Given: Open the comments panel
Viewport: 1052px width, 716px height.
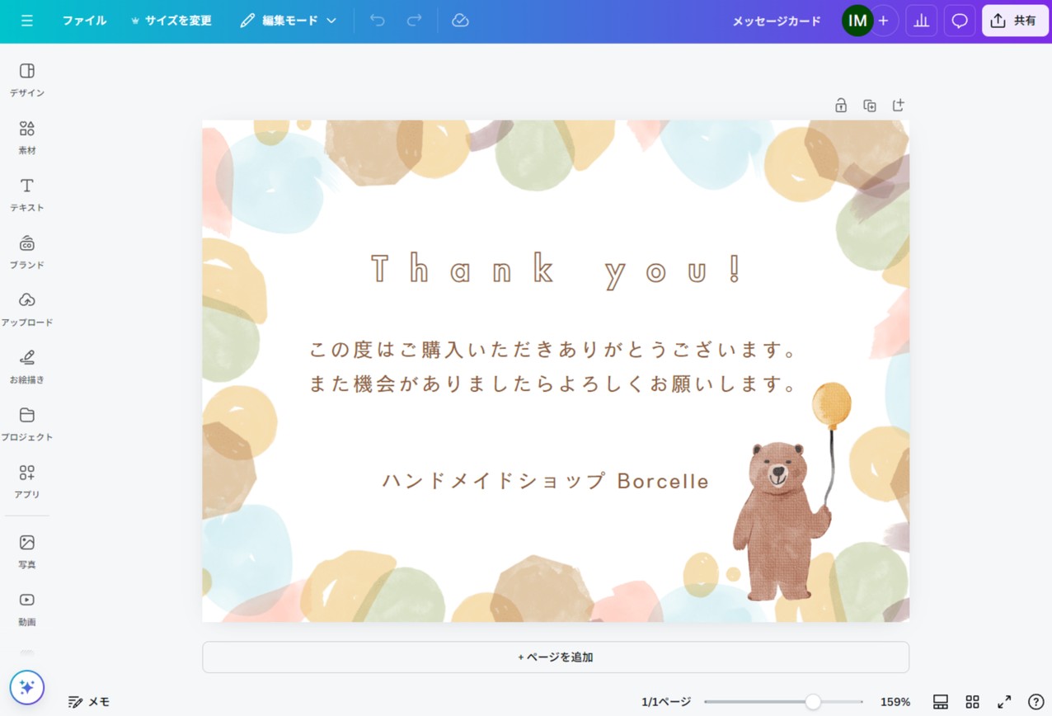Looking at the screenshot, I should [959, 21].
